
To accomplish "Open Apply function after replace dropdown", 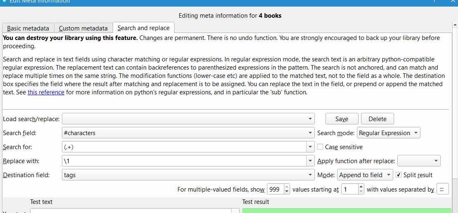I will [x=419, y=161].
